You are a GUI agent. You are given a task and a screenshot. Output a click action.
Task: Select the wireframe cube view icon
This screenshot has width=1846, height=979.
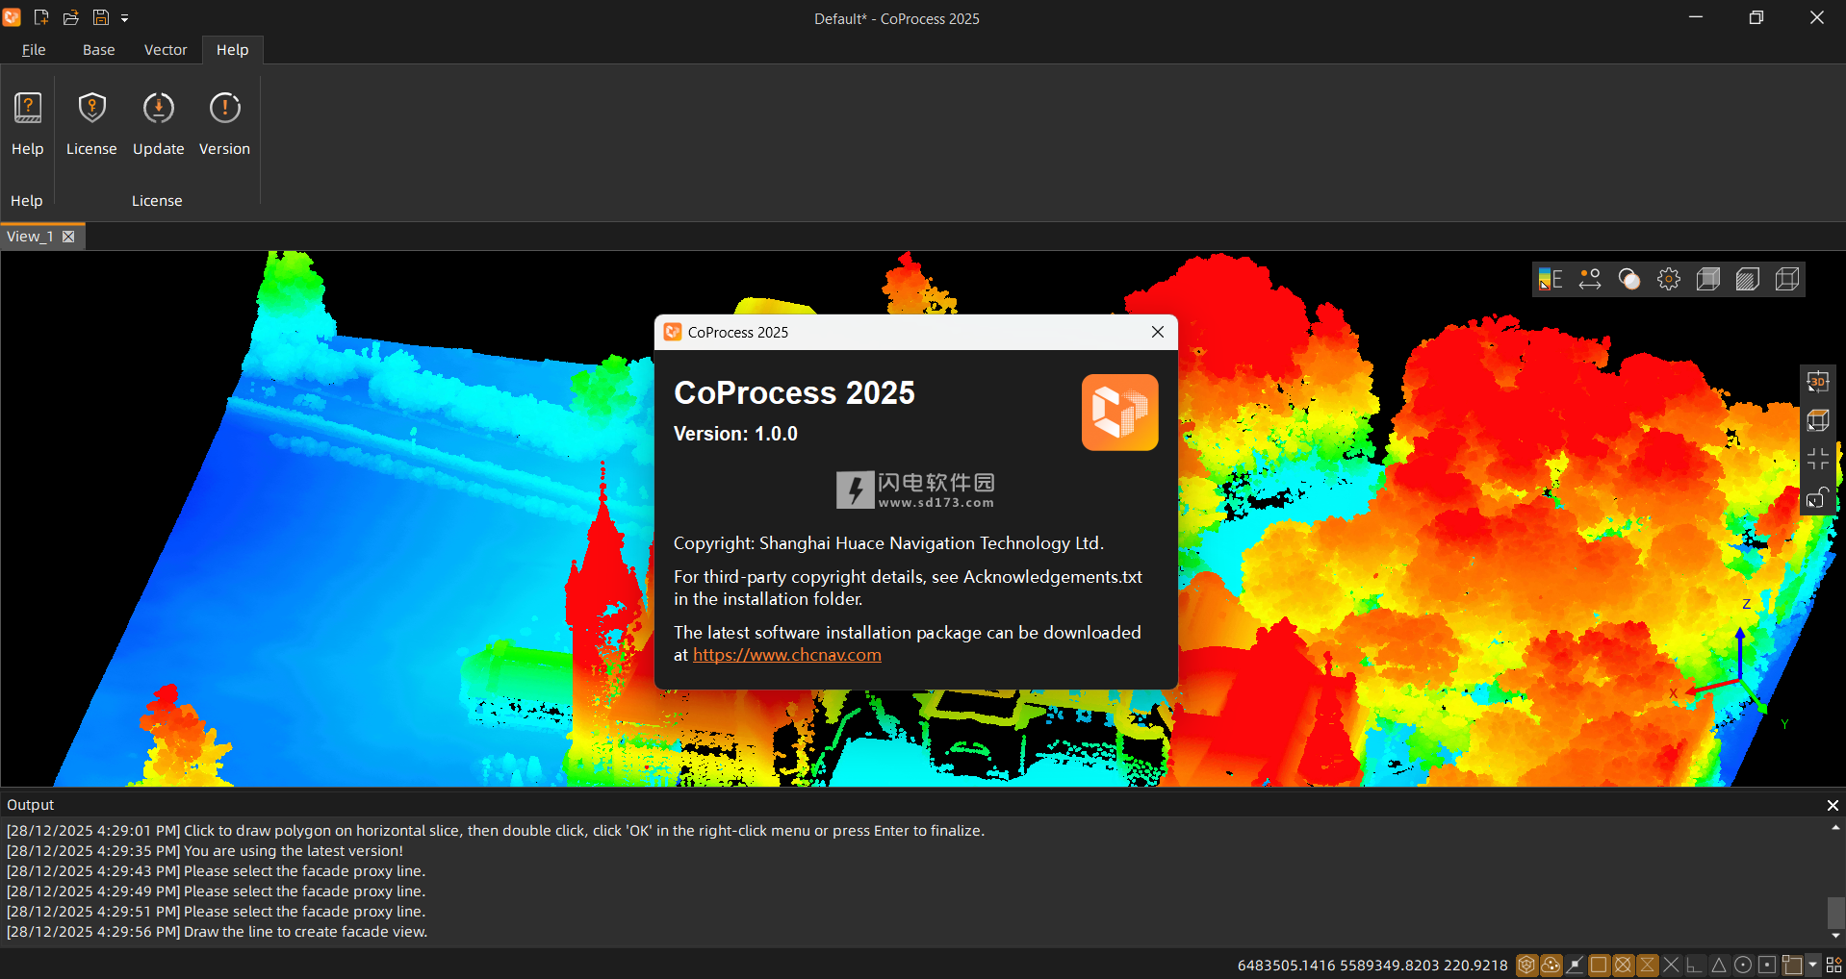(1787, 280)
